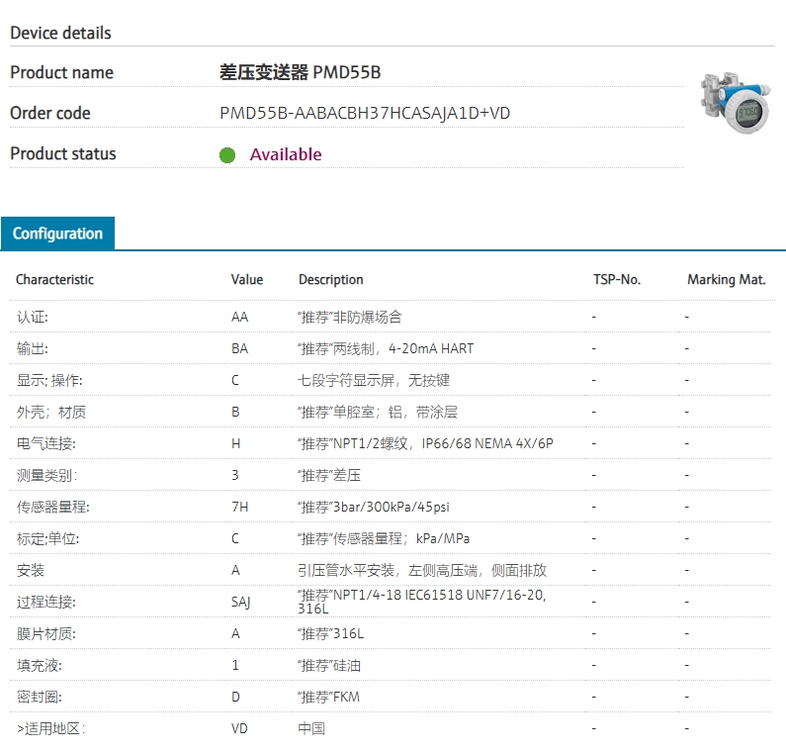Image resolution: width=786 pixels, height=752 pixels.
Task: Open the Available product status link
Action: [286, 154]
